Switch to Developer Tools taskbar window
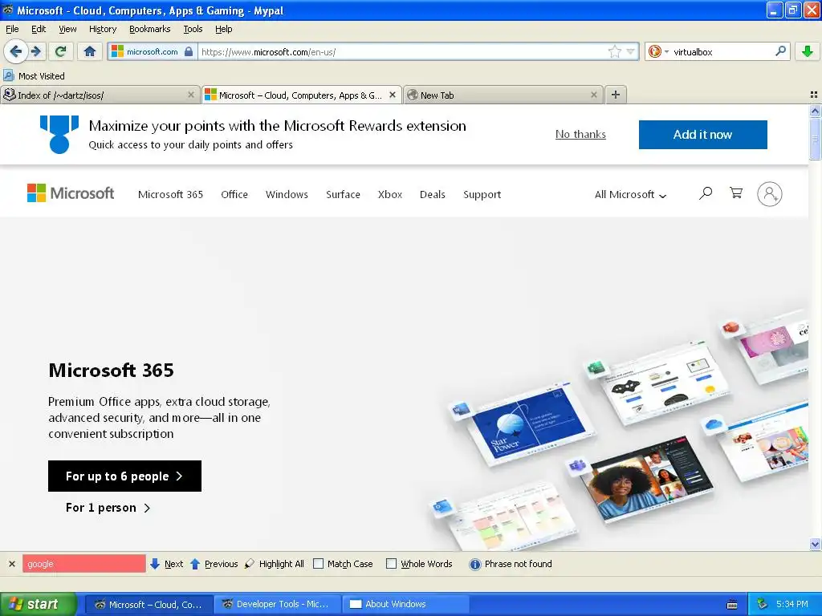 [278, 604]
